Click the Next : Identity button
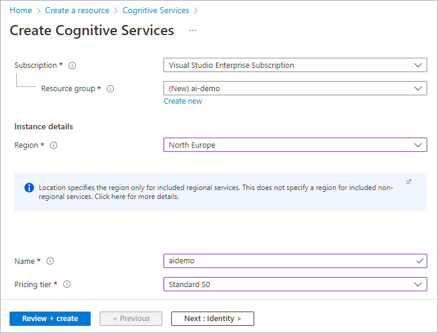 click(x=212, y=319)
